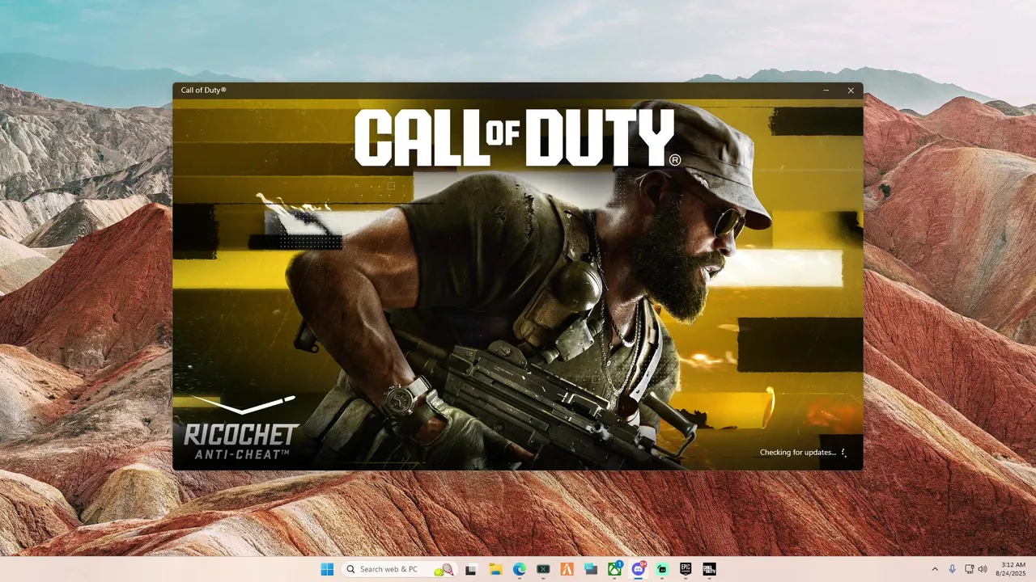
Task: Open network status in system tray
Action: (x=970, y=569)
